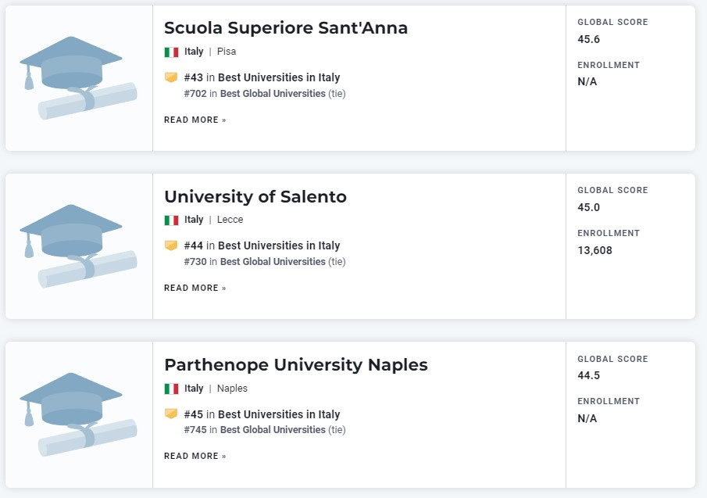
Task: Click the University of Salento graduation cap image
Action: click(78, 246)
